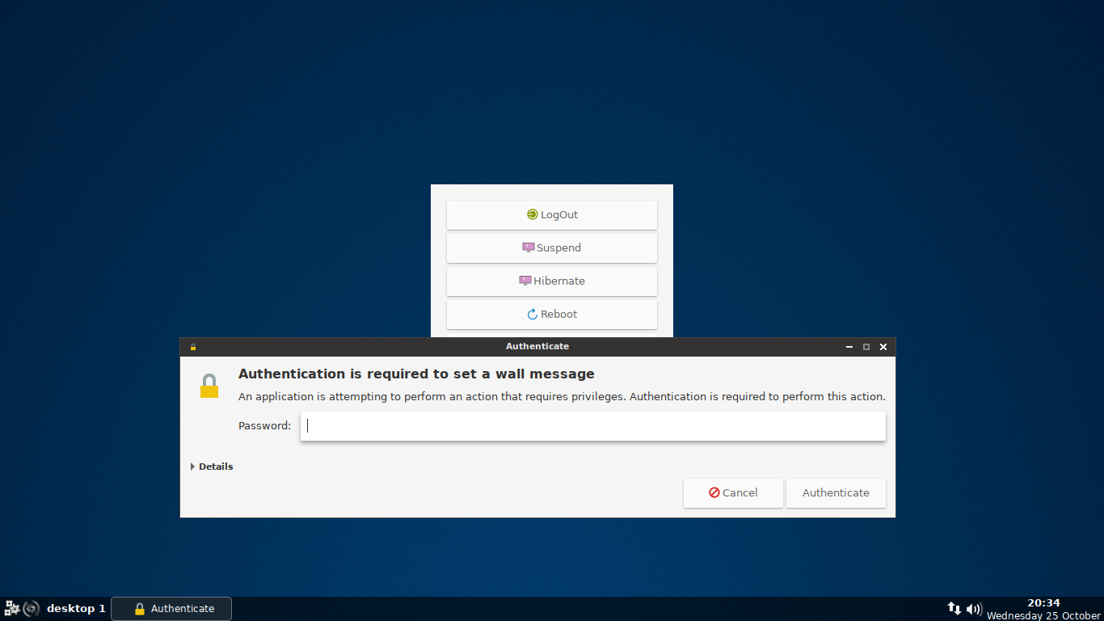This screenshot has width=1104, height=621.
Task: Click the large yellow padlock icon in the dialog
Action: point(209,386)
